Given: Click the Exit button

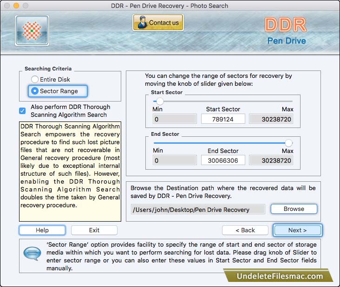Looking at the screenshot, I should [94, 230].
